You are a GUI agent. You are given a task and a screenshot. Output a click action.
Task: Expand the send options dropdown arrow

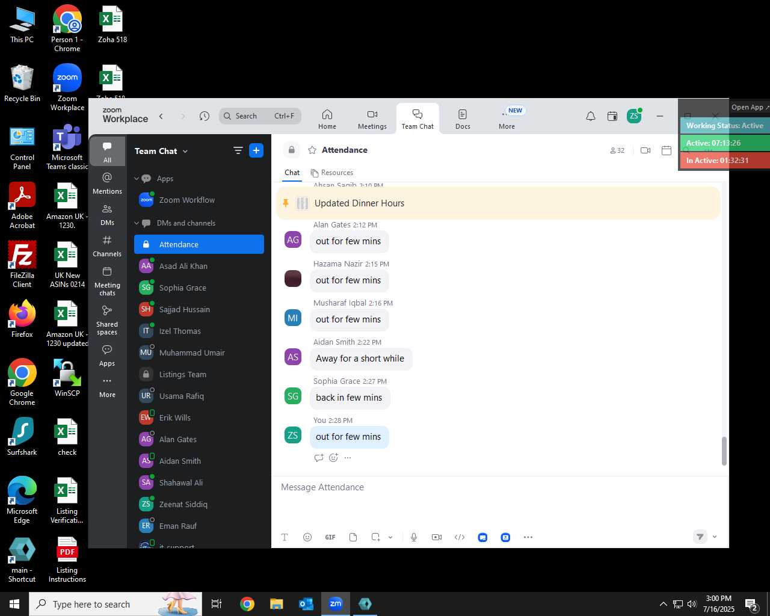(715, 537)
